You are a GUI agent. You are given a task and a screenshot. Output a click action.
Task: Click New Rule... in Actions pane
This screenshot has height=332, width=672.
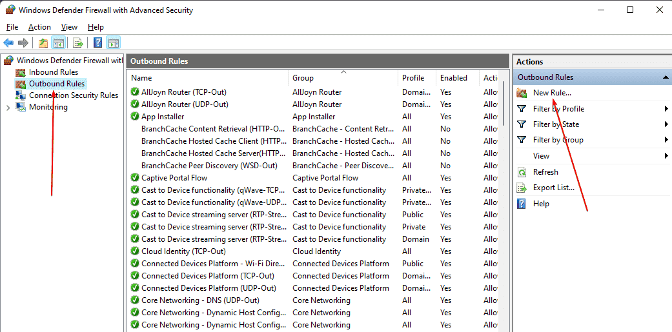click(552, 93)
